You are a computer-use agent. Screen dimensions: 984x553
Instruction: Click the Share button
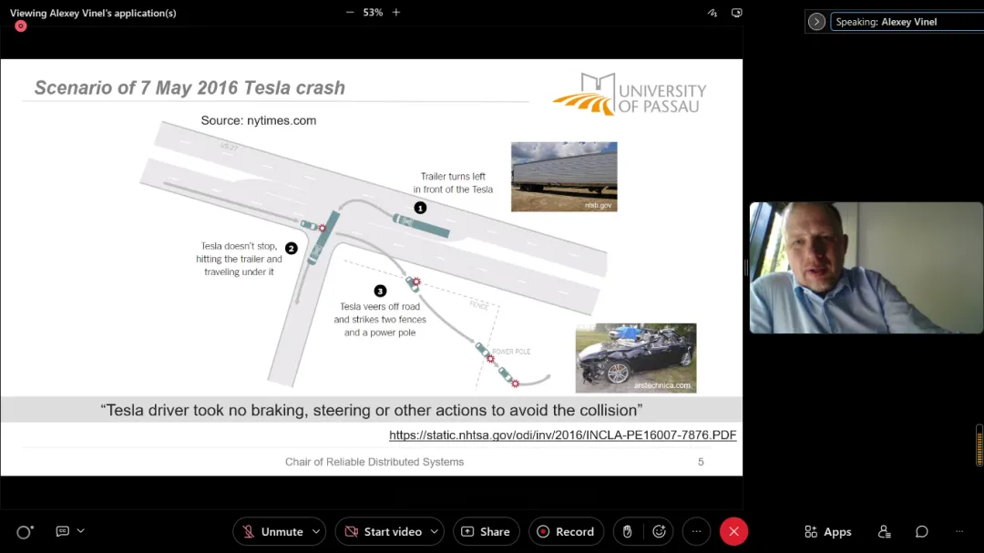pos(487,532)
